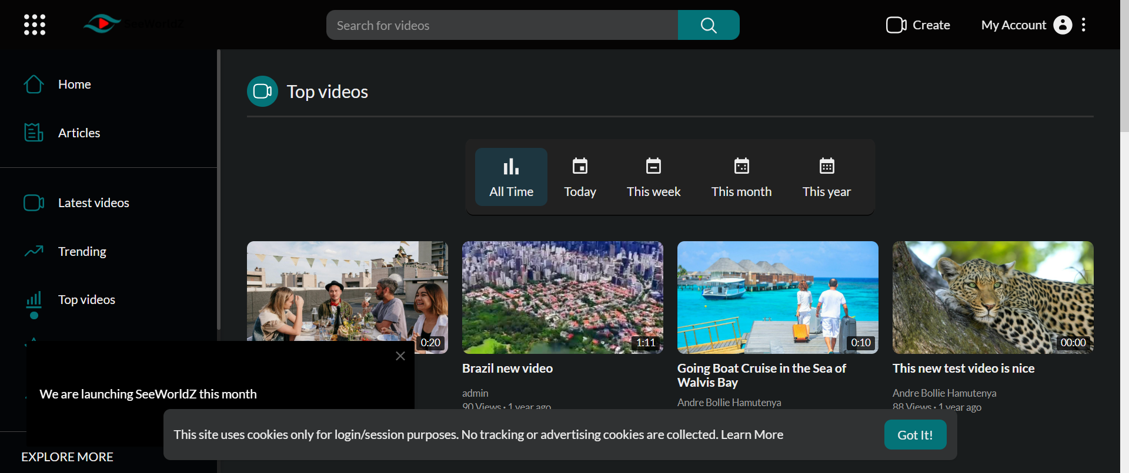Open Brazil new video title link
Viewport: 1129px width, 473px height.
tap(507, 369)
